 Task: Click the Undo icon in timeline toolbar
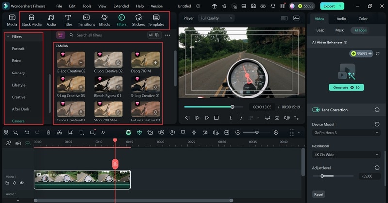pyautogui.click(x=27, y=132)
